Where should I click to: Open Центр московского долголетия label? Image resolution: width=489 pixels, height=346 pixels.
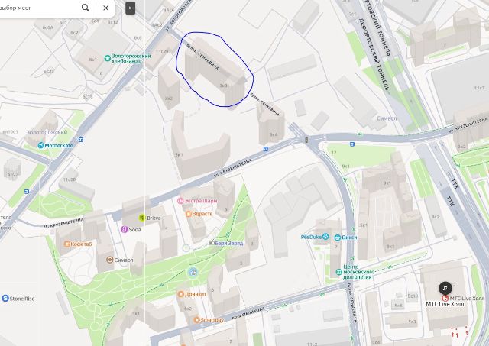coord(358,272)
